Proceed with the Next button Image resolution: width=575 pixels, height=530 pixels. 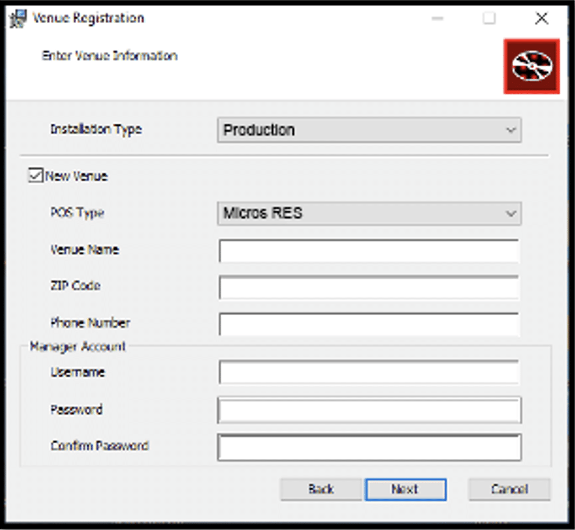406,489
